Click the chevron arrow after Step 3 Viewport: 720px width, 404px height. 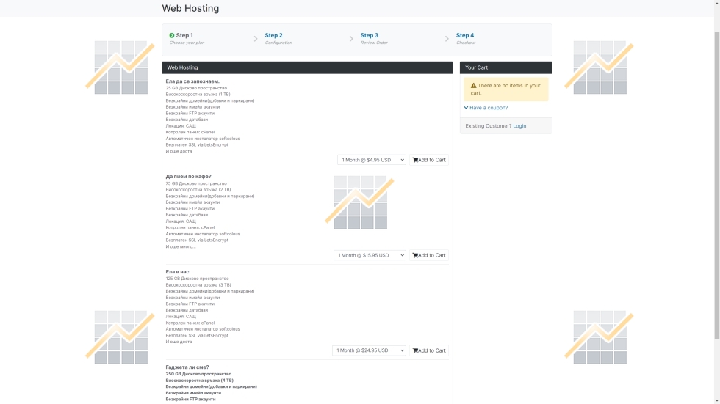coord(447,39)
